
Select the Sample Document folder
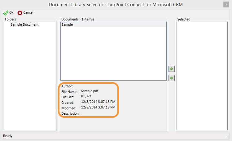pyautogui.click(x=24, y=24)
